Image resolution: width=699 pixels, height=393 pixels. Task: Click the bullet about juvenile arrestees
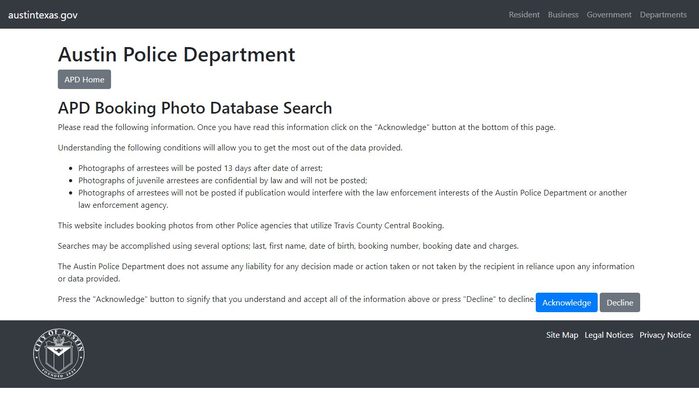click(223, 180)
